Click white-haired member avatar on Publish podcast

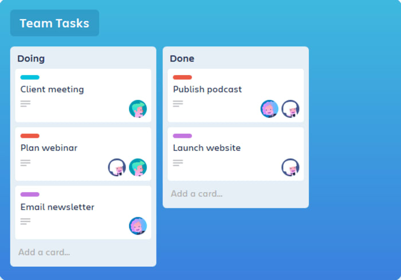290,109
